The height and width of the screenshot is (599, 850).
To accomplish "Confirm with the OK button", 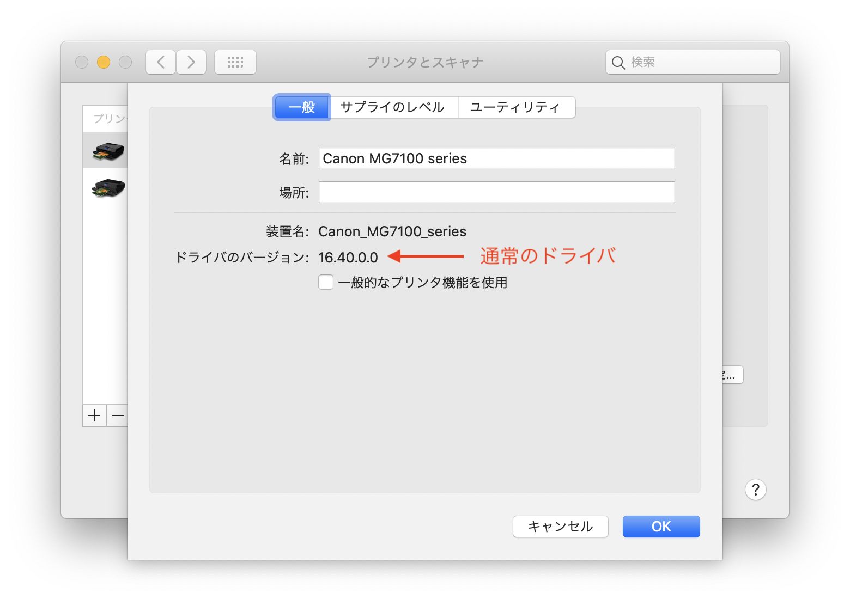I will 661,527.
